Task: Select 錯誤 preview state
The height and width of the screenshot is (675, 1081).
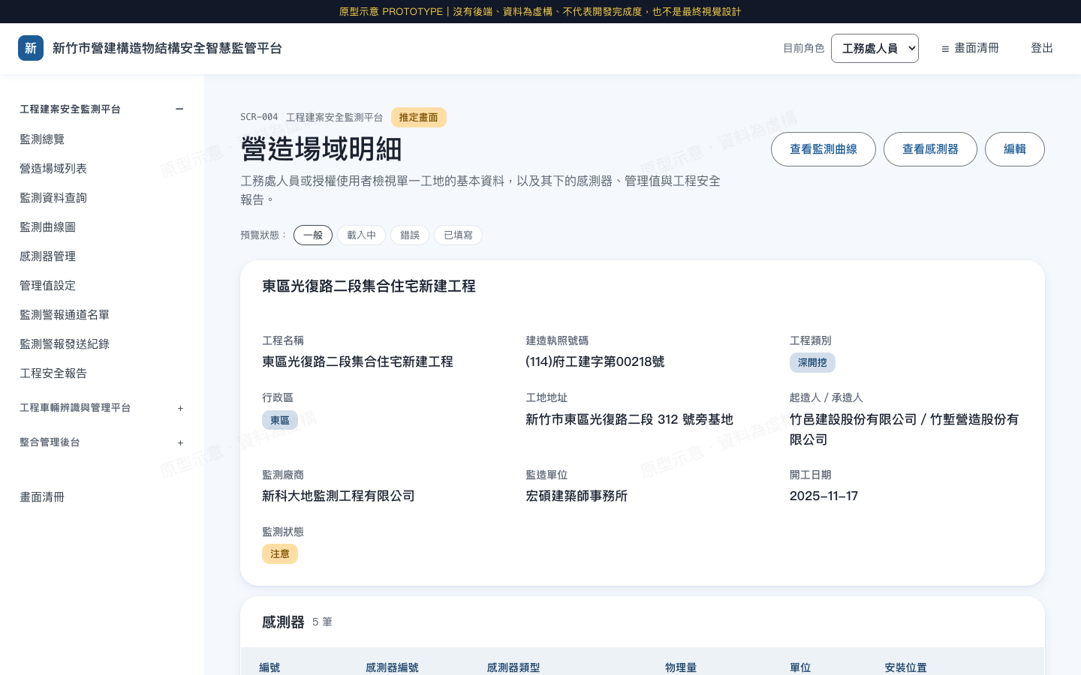Action: [x=410, y=235]
